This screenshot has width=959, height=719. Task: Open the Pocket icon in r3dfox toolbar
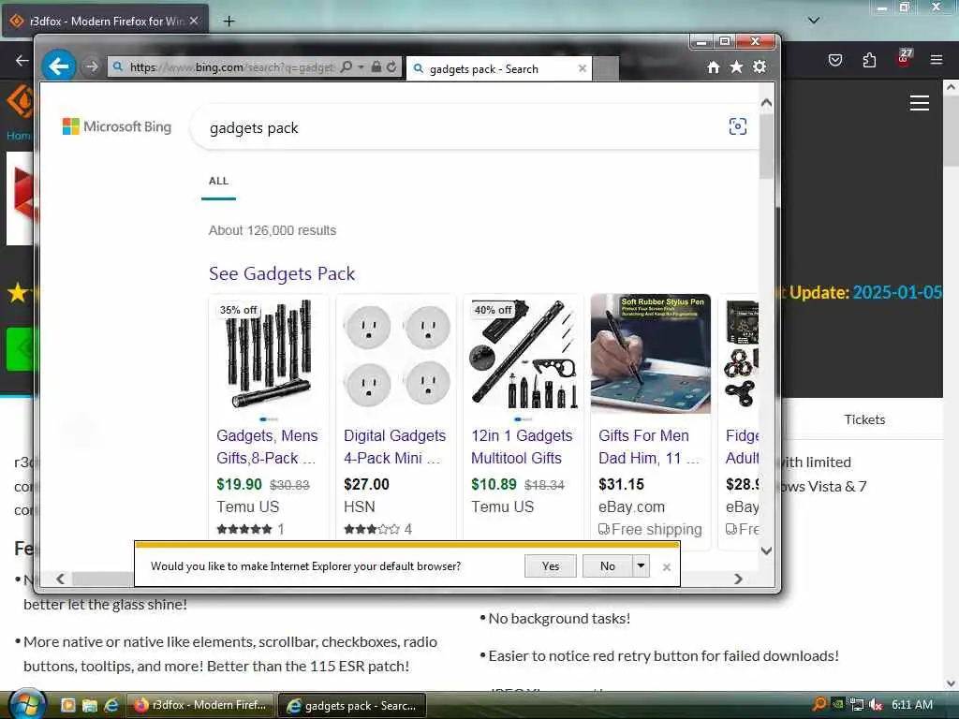tap(835, 60)
